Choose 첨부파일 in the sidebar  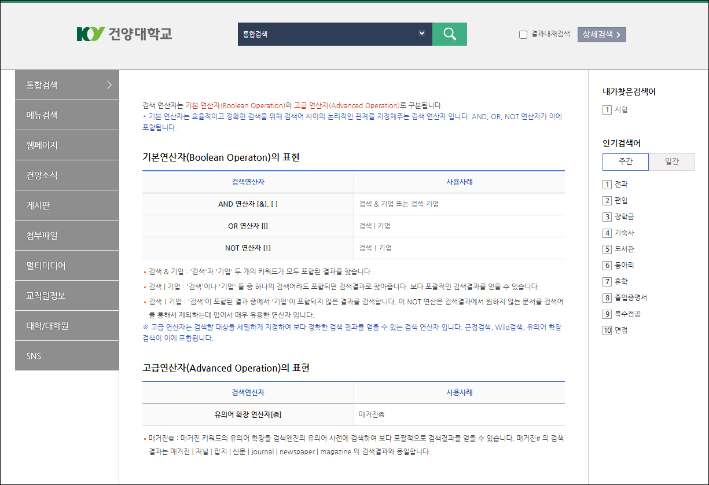67,236
